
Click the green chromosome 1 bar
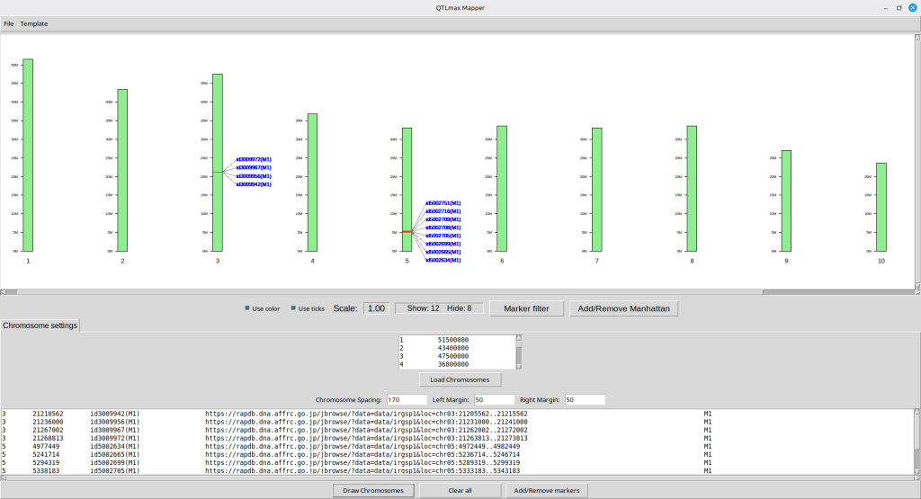[x=28, y=155]
